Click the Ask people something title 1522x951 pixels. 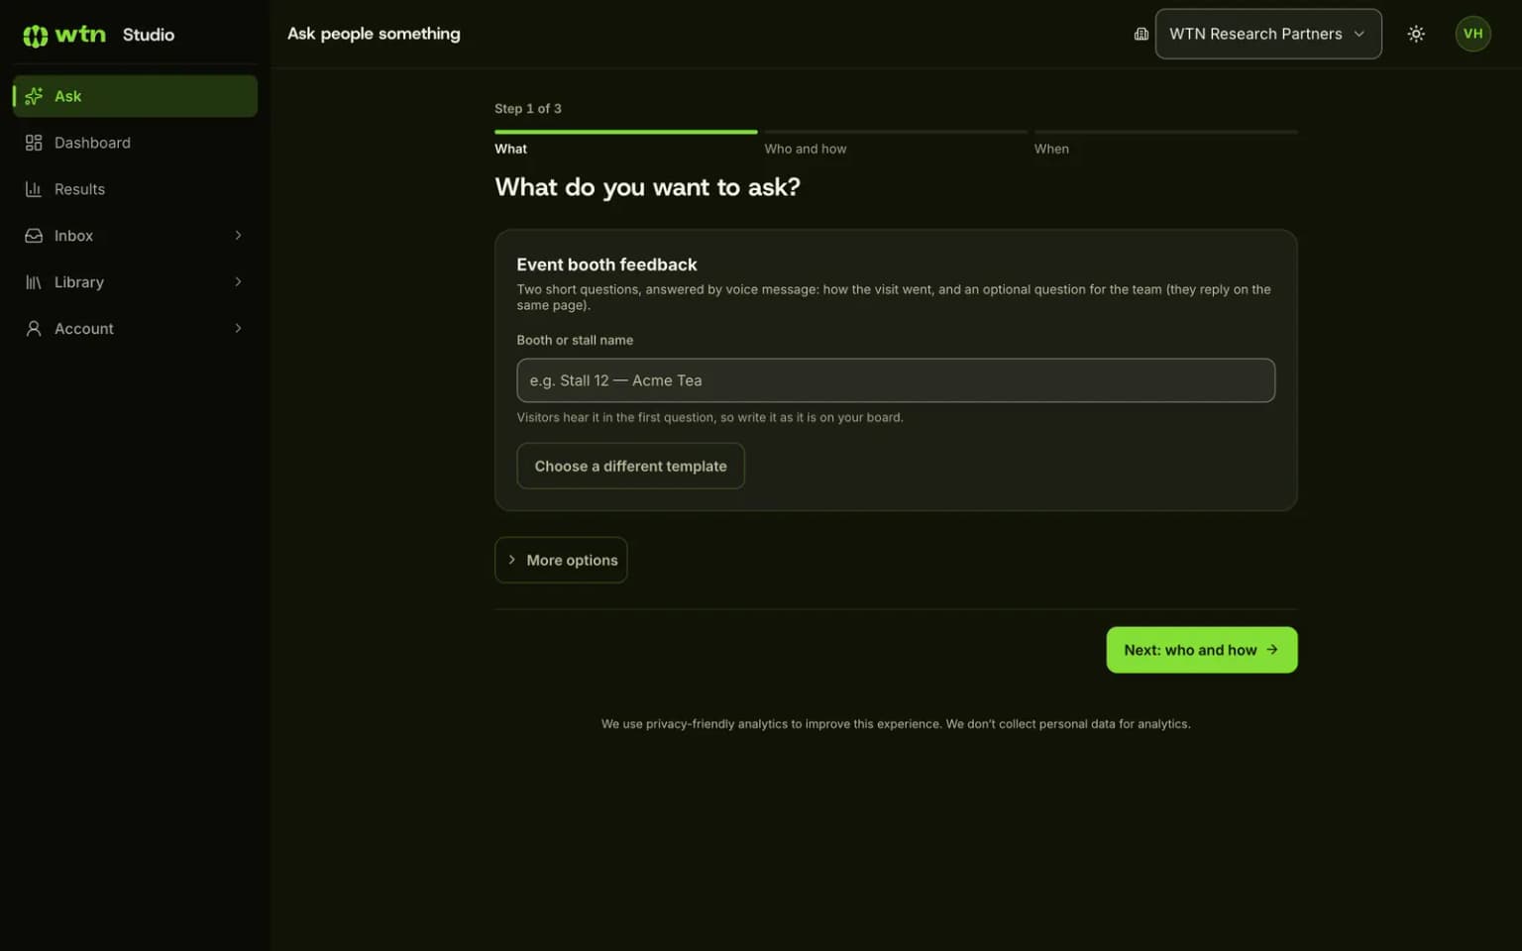pyautogui.click(x=374, y=34)
